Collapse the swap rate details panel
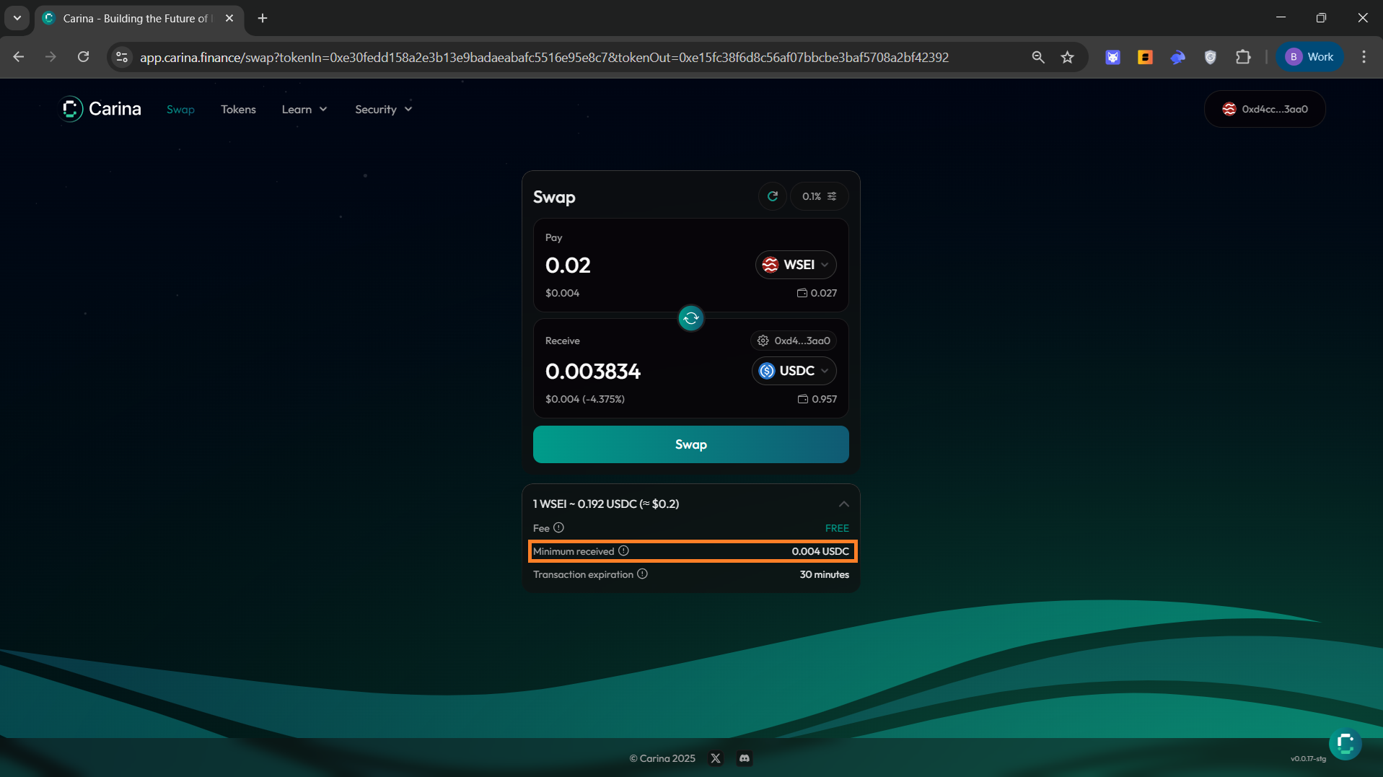 point(843,504)
